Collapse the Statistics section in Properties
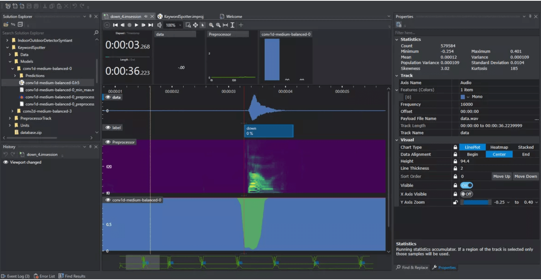541x280 pixels. click(x=396, y=39)
